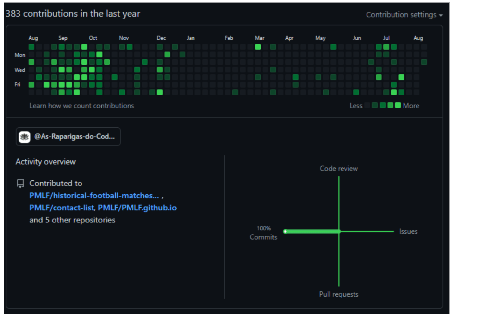Click the 'Pull requests' axis label
The width and height of the screenshot is (485, 317).
coord(339,294)
